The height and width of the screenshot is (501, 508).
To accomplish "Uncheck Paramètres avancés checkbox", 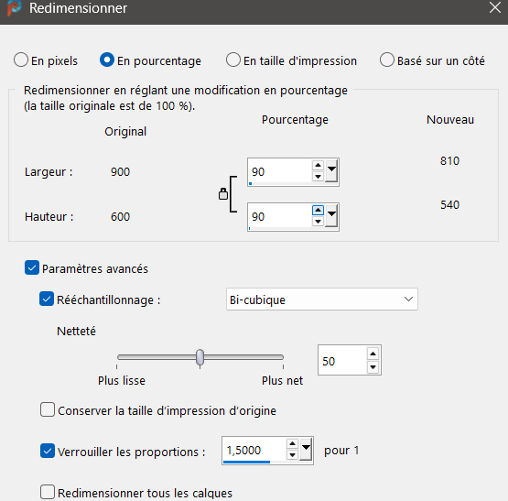I will (32, 267).
